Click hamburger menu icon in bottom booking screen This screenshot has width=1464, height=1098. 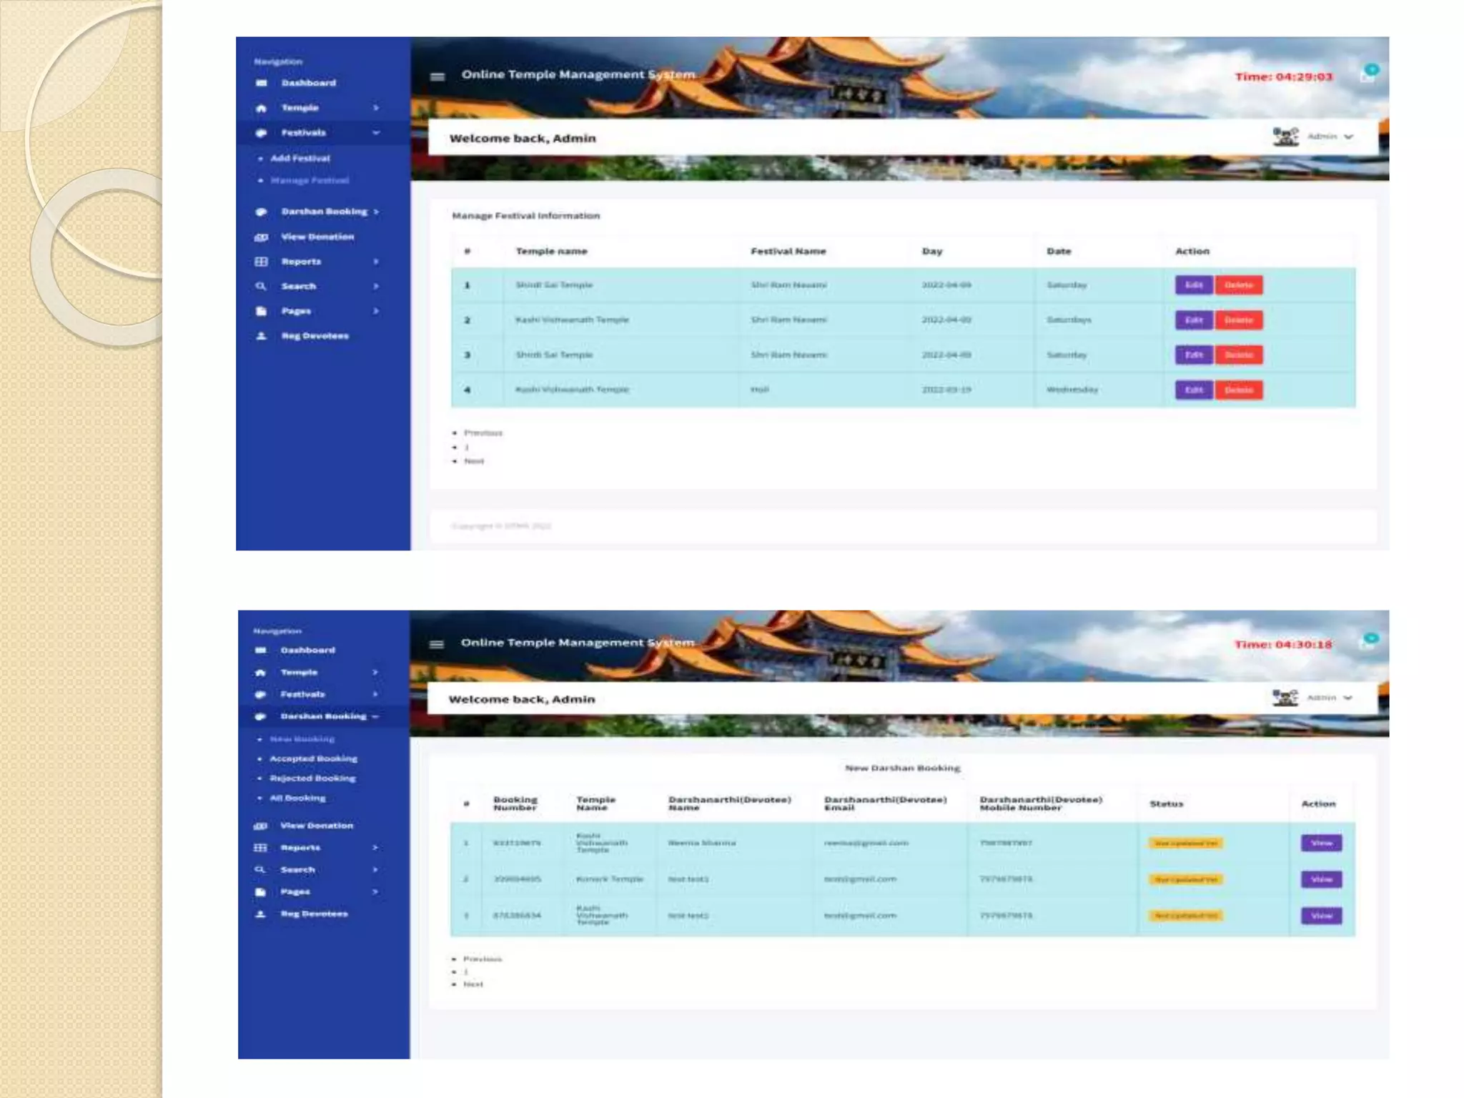(x=437, y=644)
